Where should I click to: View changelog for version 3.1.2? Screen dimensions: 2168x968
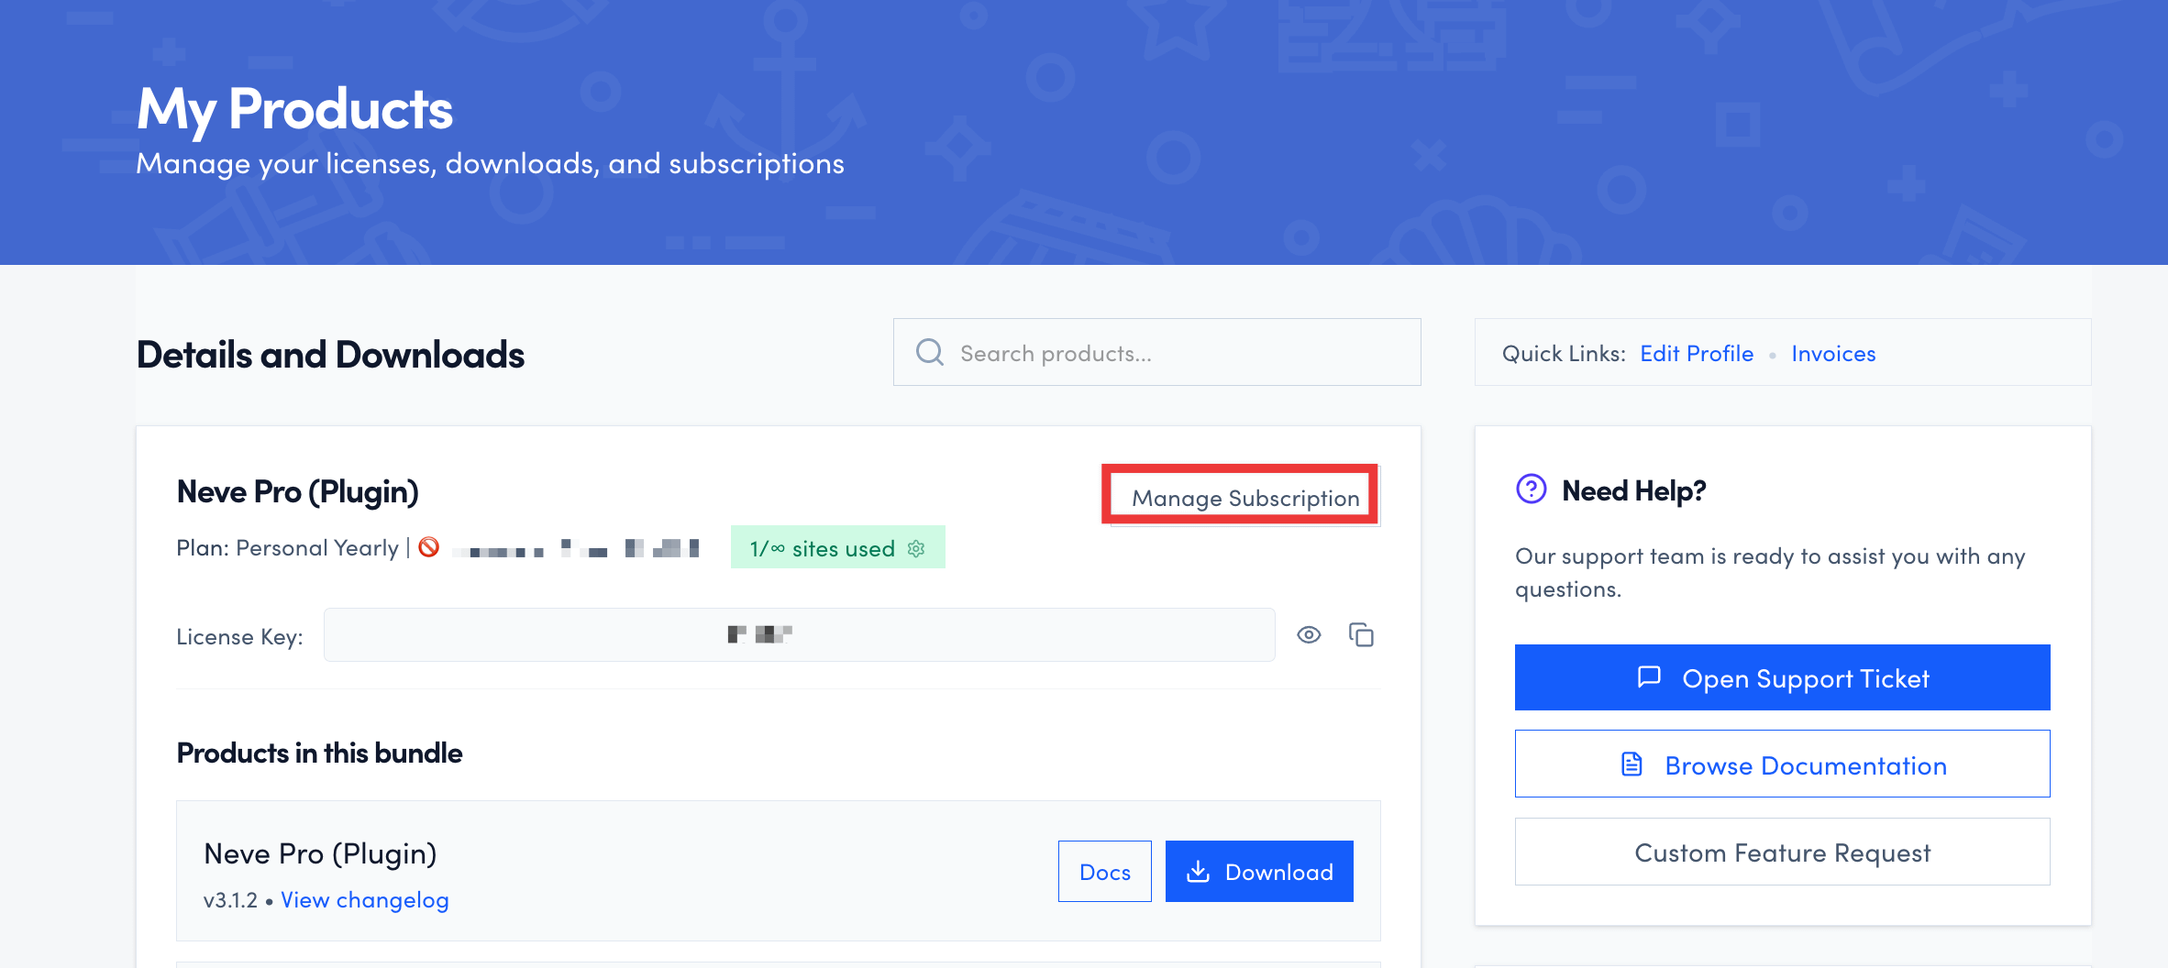pyautogui.click(x=364, y=900)
